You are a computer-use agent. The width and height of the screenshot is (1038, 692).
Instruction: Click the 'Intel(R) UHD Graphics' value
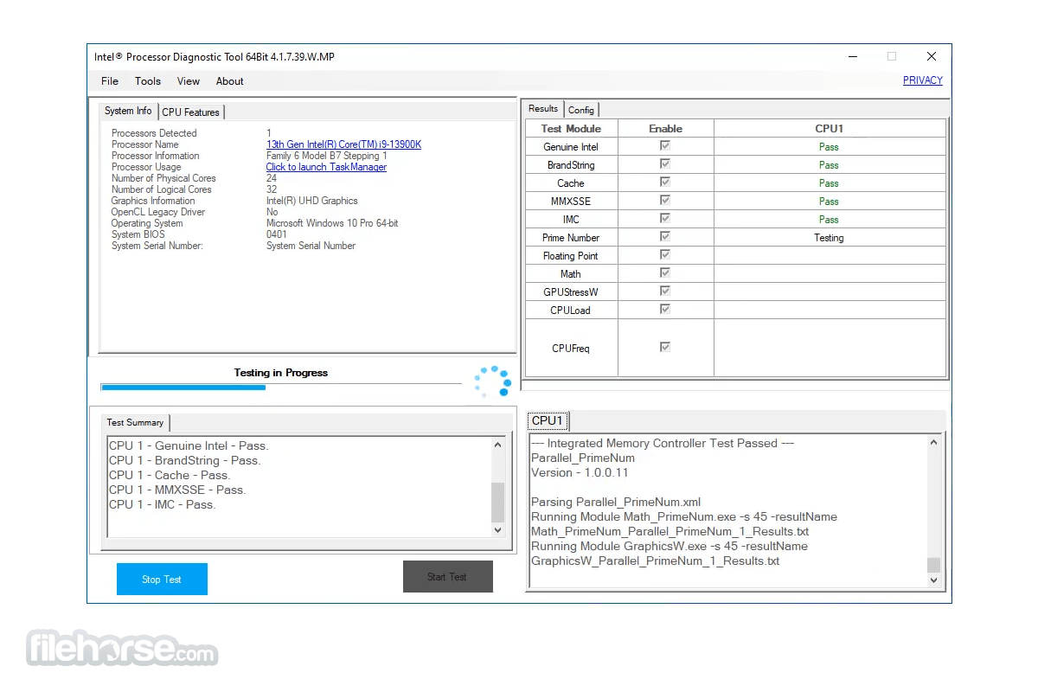tap(312, 201)
